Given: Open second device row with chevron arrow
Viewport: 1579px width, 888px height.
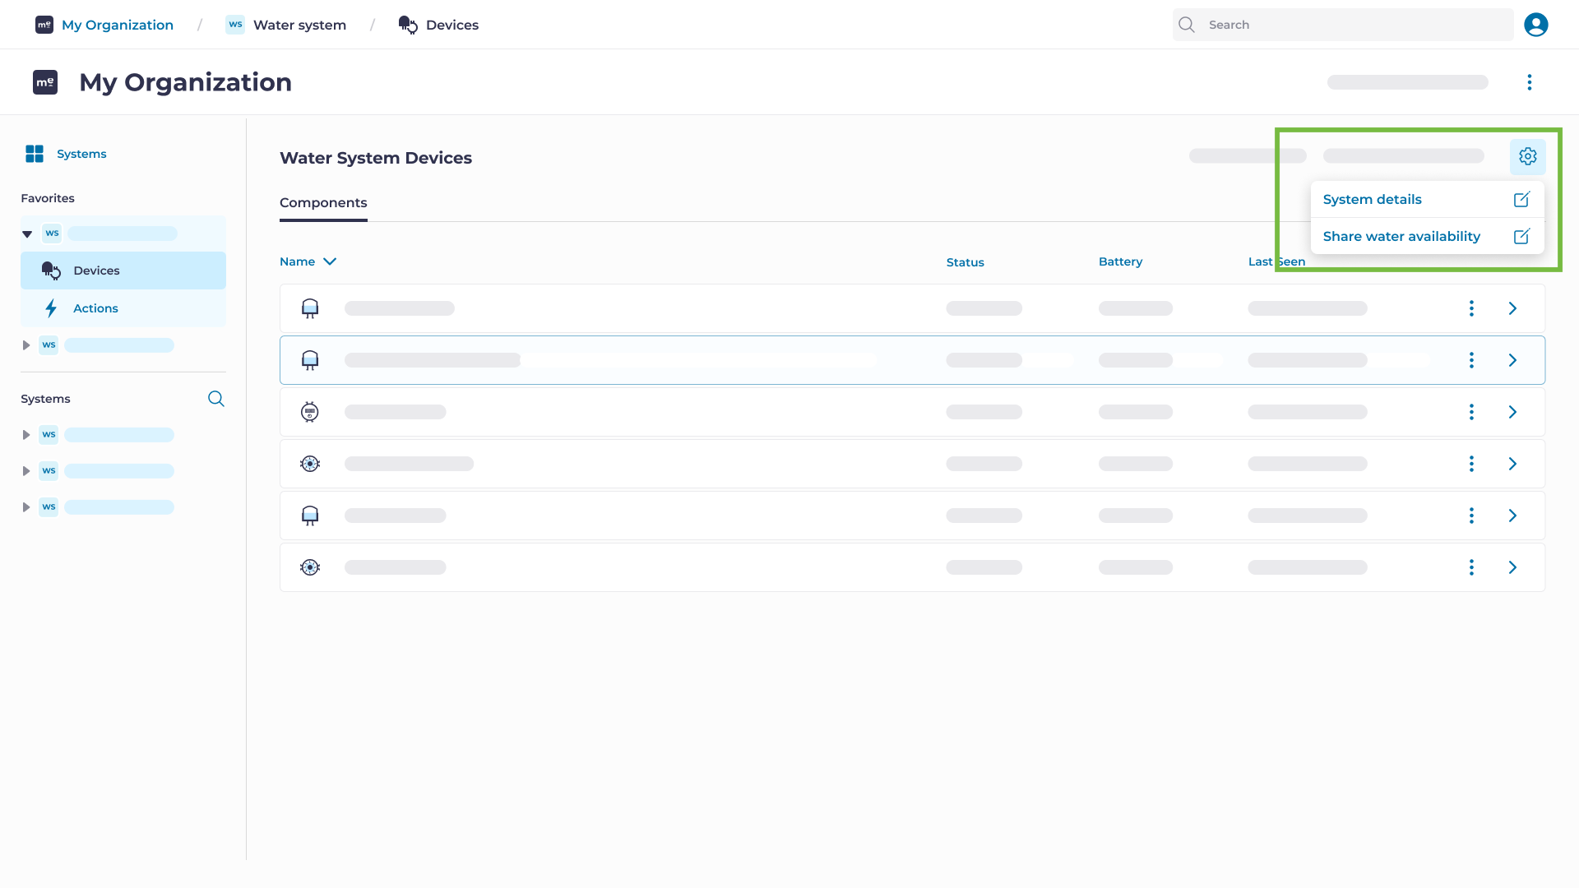Looking at the screenshot, I should [1512, 360].
